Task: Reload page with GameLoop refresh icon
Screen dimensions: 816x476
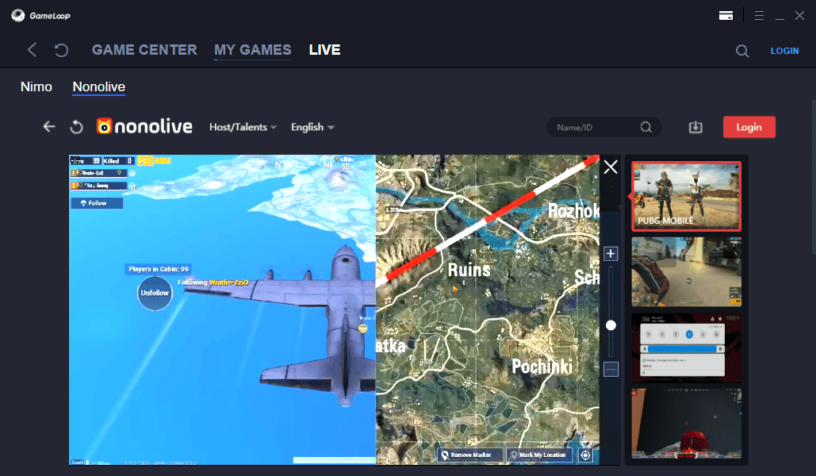Action: [x=61, y=50]
